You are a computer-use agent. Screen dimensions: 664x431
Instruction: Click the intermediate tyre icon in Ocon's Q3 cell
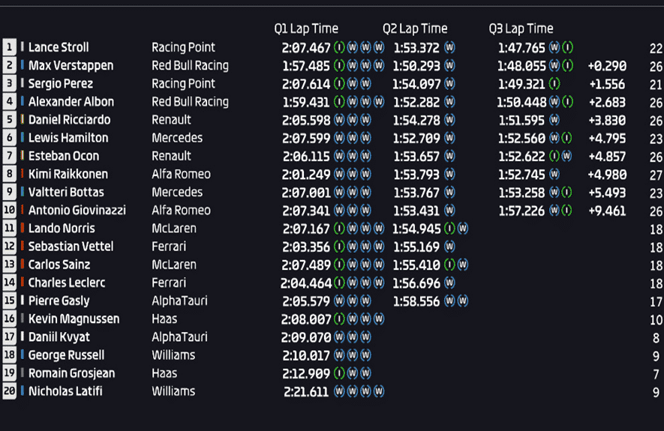click(x=554, y=156)
